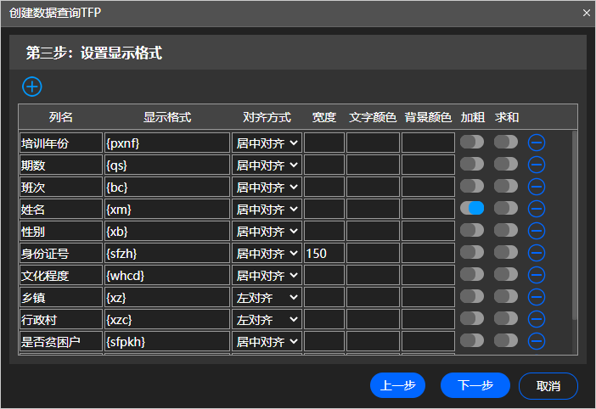
Task: Remove the 性别 row with minus icon
Action: (x=537, y=231)
